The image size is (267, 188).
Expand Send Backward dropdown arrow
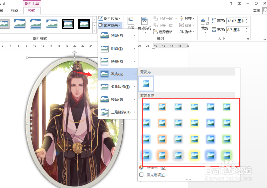point(176,25)
